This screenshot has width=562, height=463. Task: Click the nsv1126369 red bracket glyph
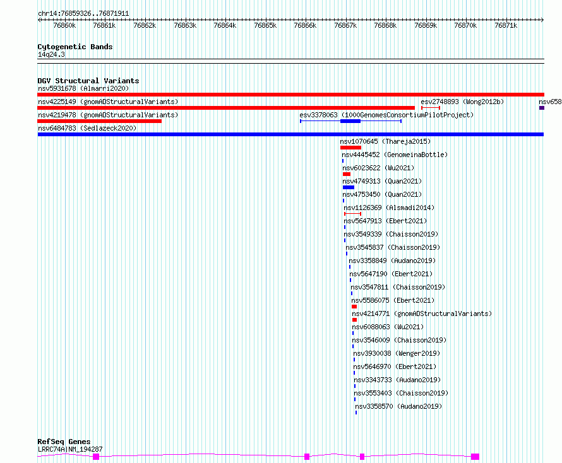353,214
